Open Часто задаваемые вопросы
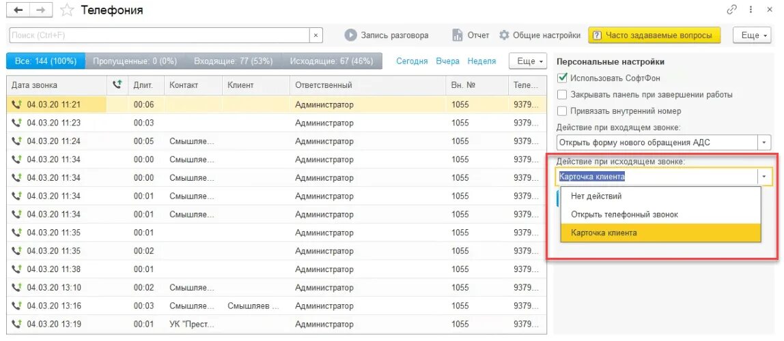Image resolution: width=784 pixels, height=341 pixels. (x=654, y=35)
